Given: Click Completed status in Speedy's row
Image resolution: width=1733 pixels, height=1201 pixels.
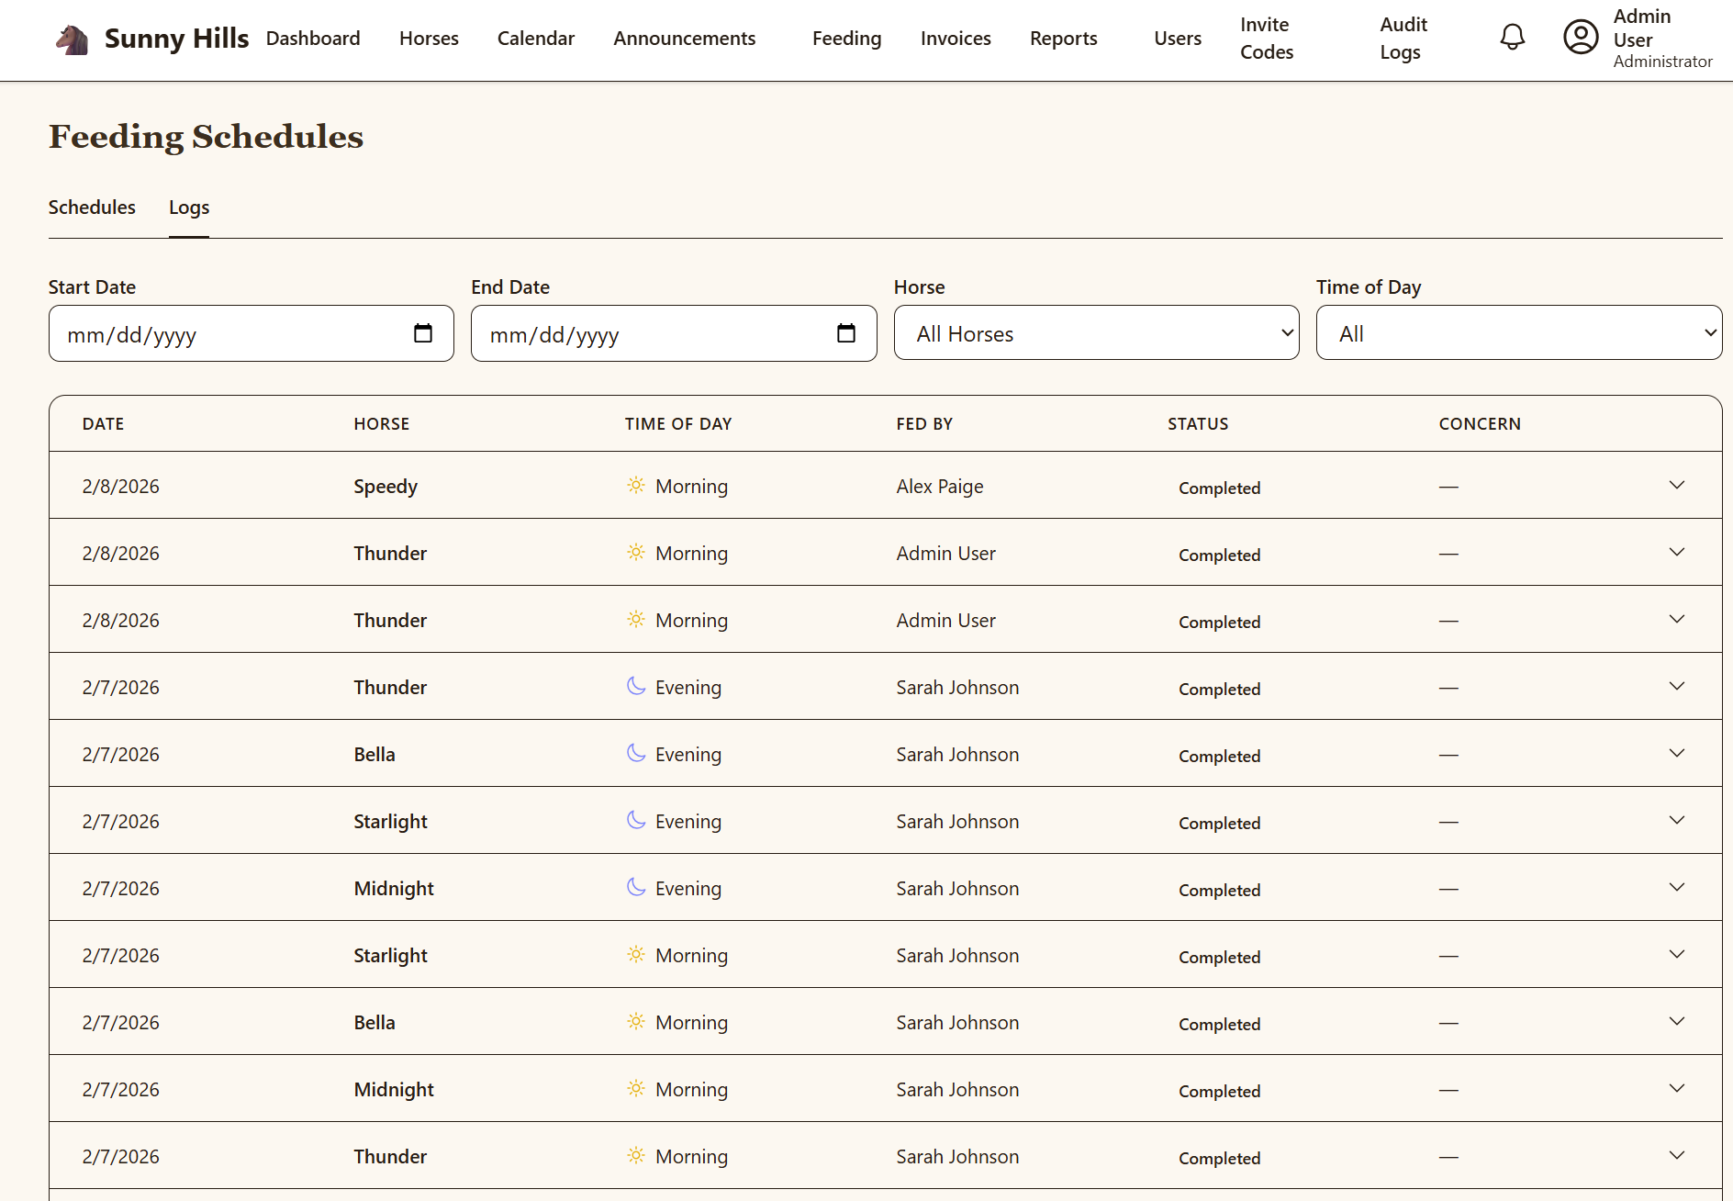Looking at the screenshot, I should pos(1219,488).
